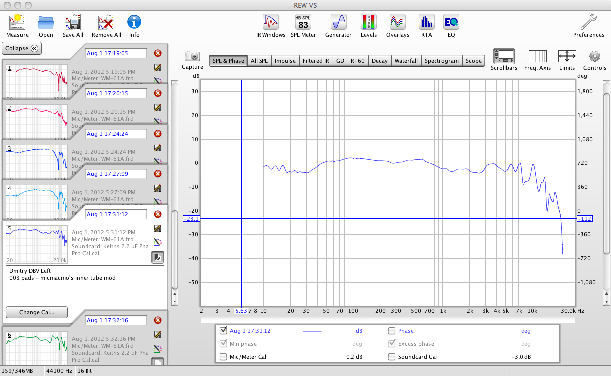The width and height of the screenshot is (611, 376).
Task: Click Change Cal... button
Action: (x=36, y=312)
